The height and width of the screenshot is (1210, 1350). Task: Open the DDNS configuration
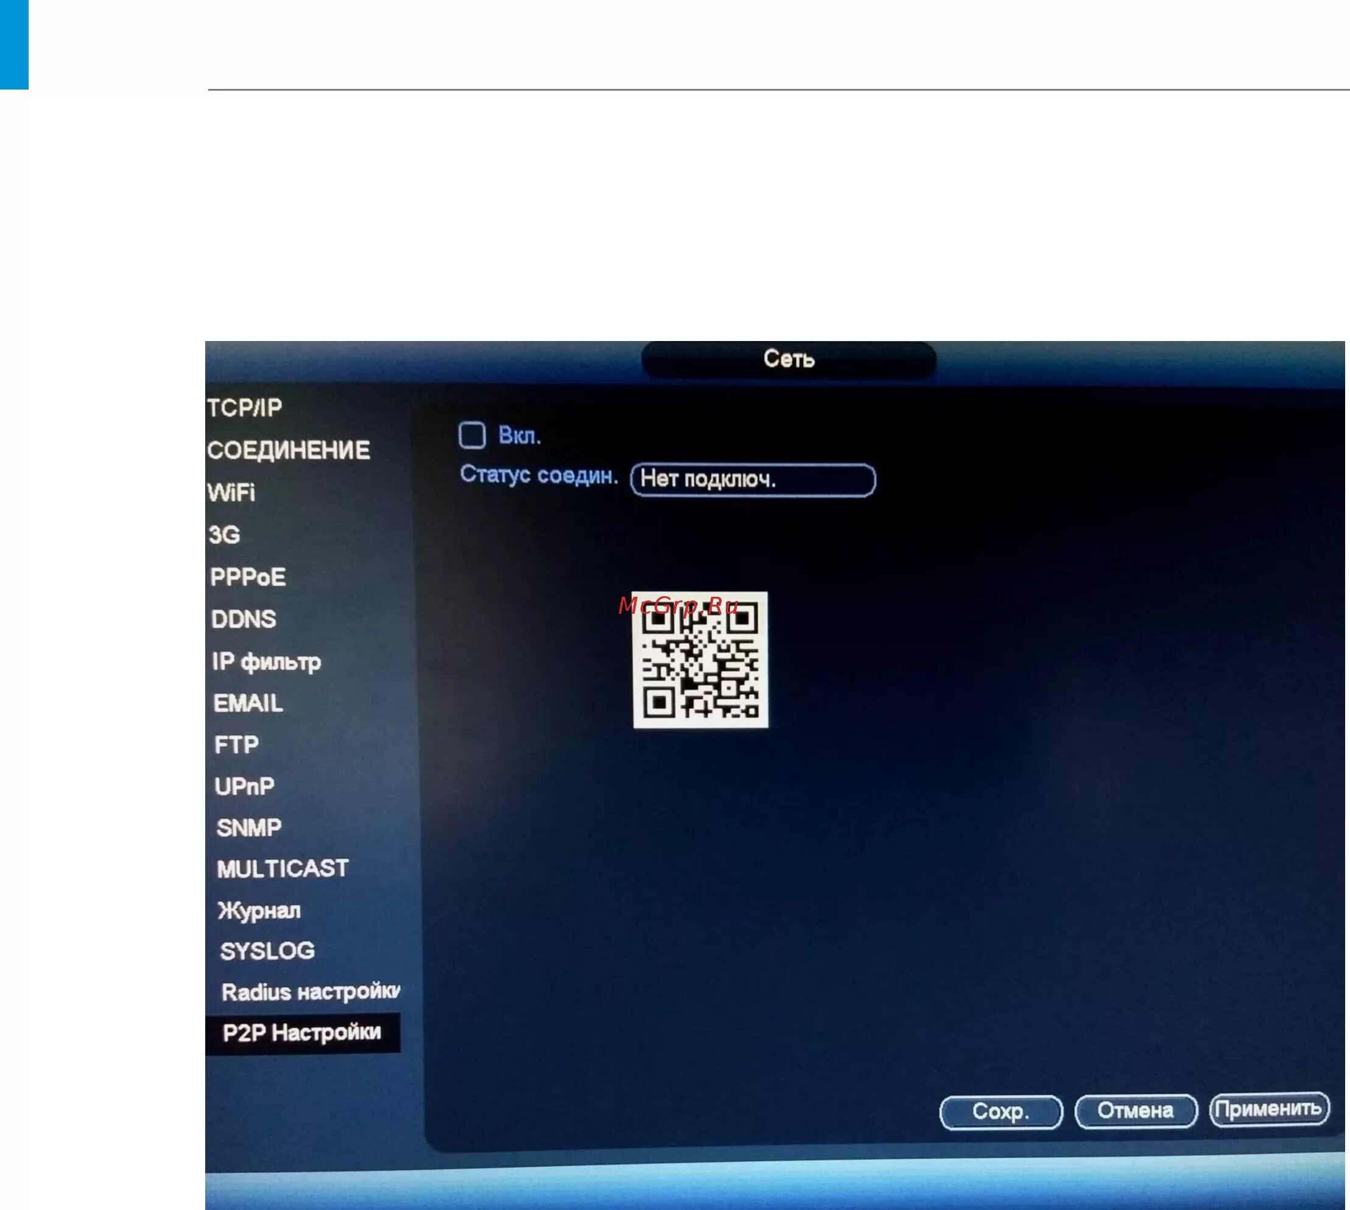click(x=244, y=619)
